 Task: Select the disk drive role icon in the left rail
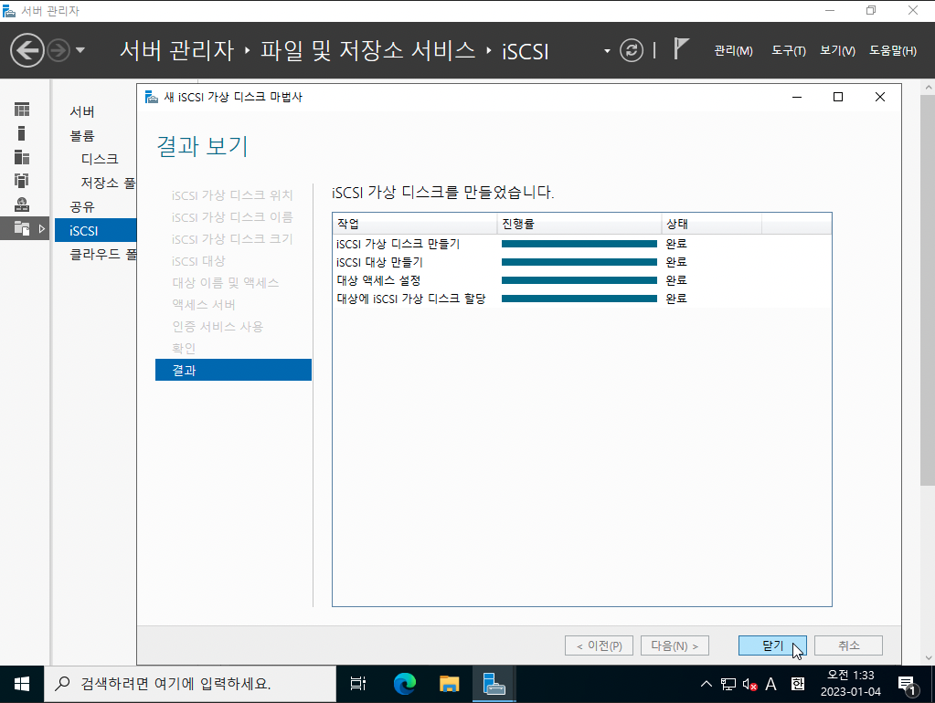point(22,205)
